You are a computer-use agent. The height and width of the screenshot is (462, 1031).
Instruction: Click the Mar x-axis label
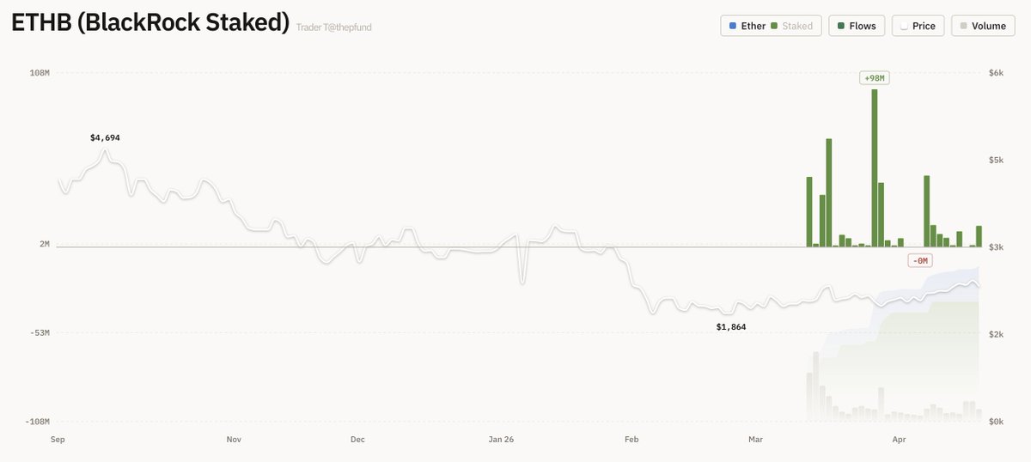click(x=755, y=440)
